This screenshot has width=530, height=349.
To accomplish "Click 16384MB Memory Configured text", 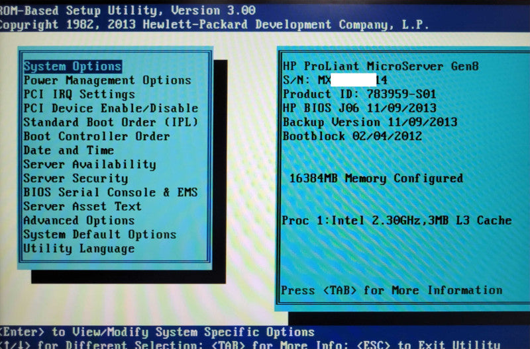I will (x=376, y=178).
